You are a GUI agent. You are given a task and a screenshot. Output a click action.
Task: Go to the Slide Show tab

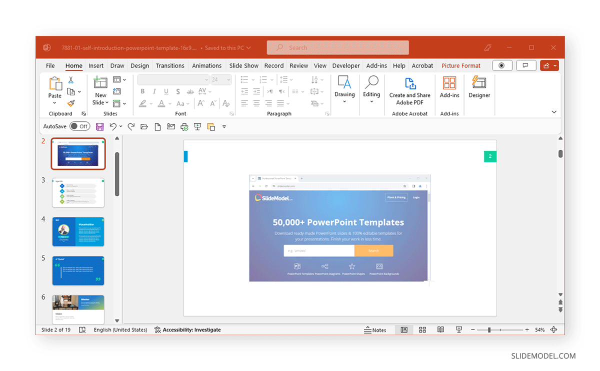244,65
